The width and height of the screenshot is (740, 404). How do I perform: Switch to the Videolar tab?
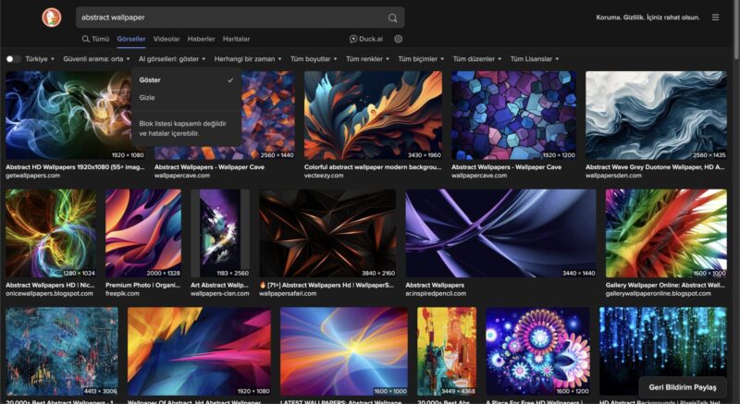point(166,39)
